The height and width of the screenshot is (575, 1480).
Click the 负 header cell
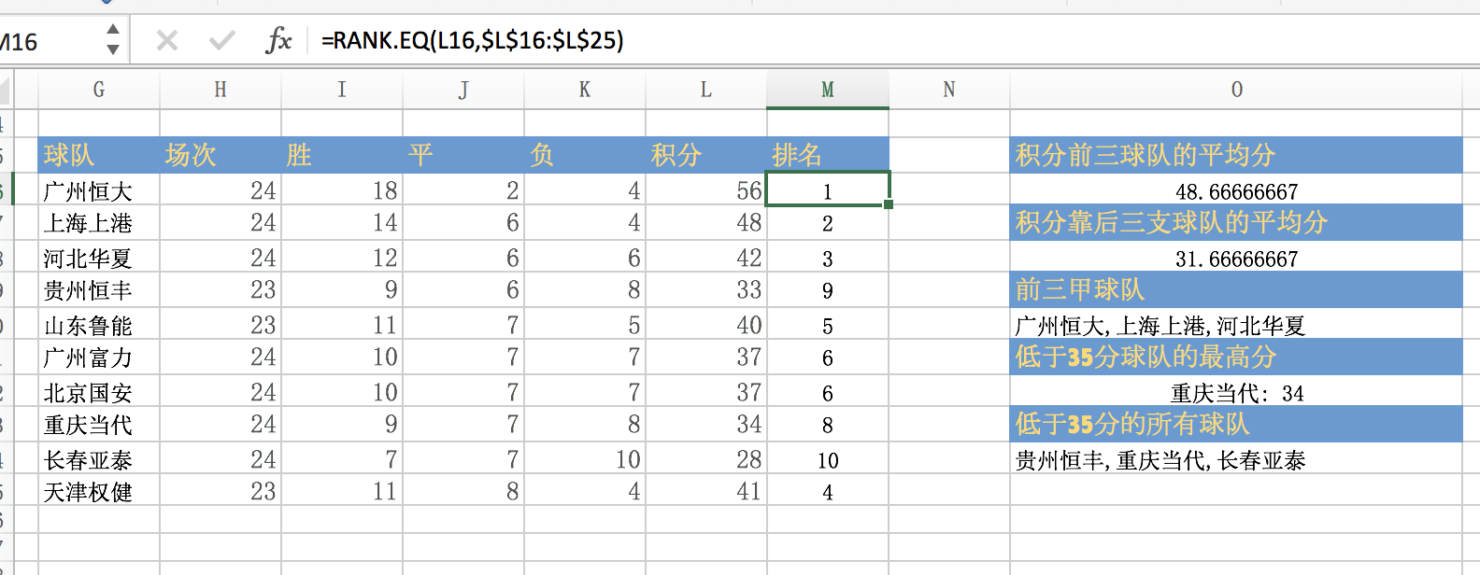585,155
